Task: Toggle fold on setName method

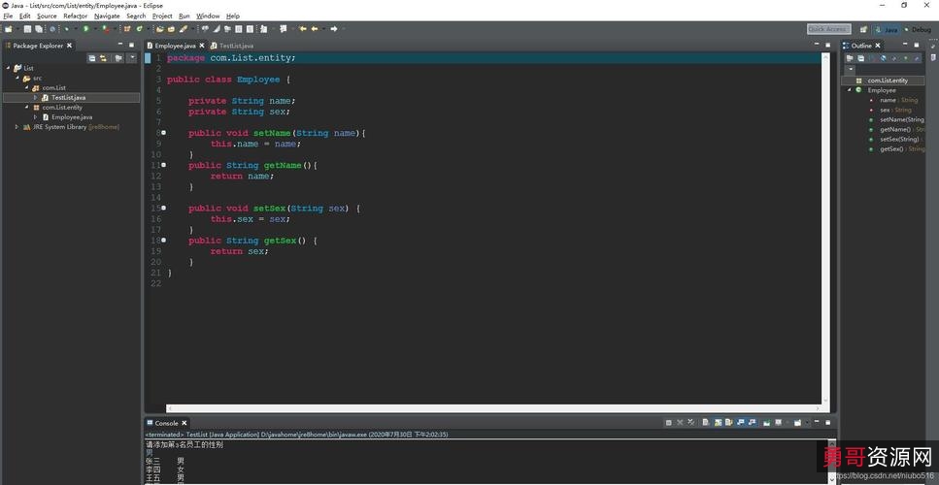Action: 163,133
